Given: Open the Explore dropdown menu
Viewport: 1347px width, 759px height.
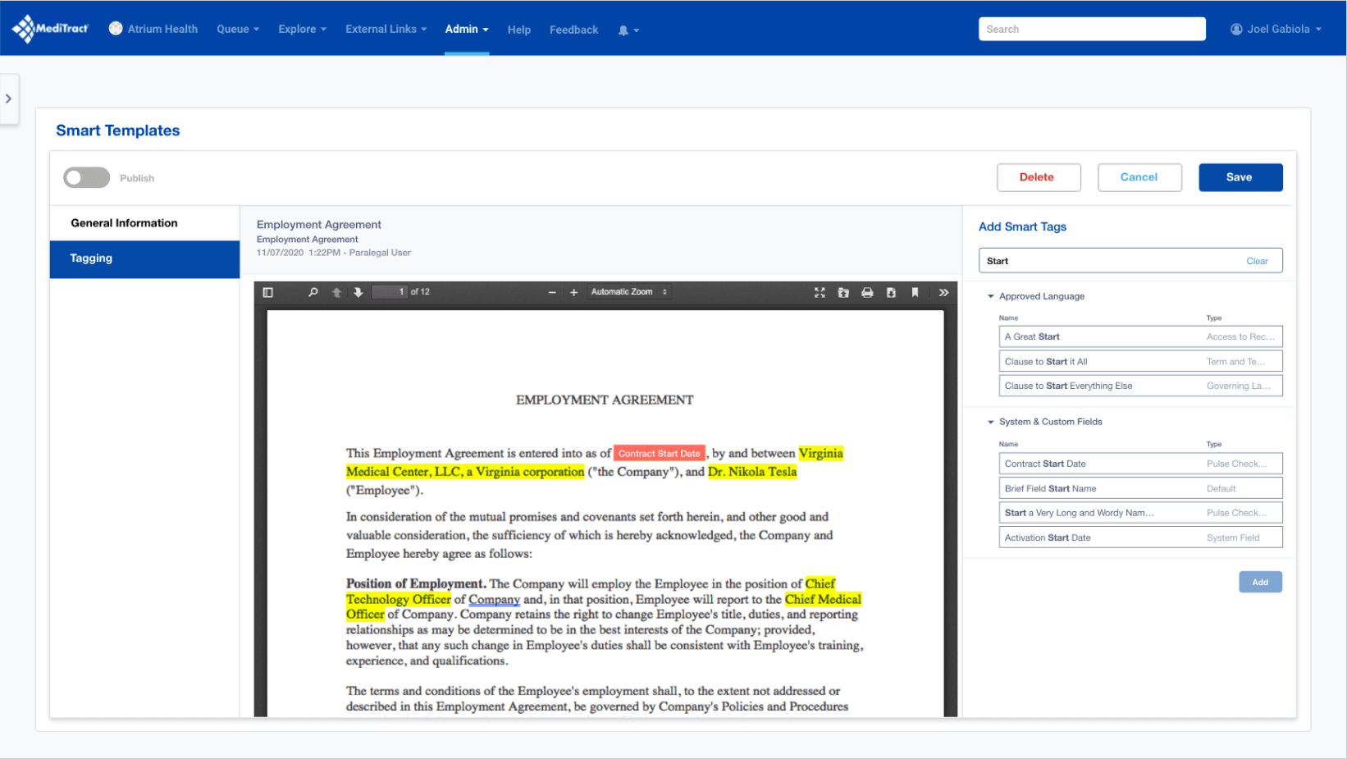Looking at the screenshot, I should coord(302,29).
